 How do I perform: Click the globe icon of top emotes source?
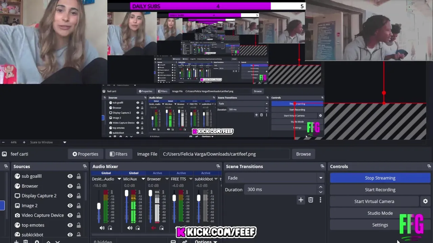pyautogui.click(x=17, y=225)
